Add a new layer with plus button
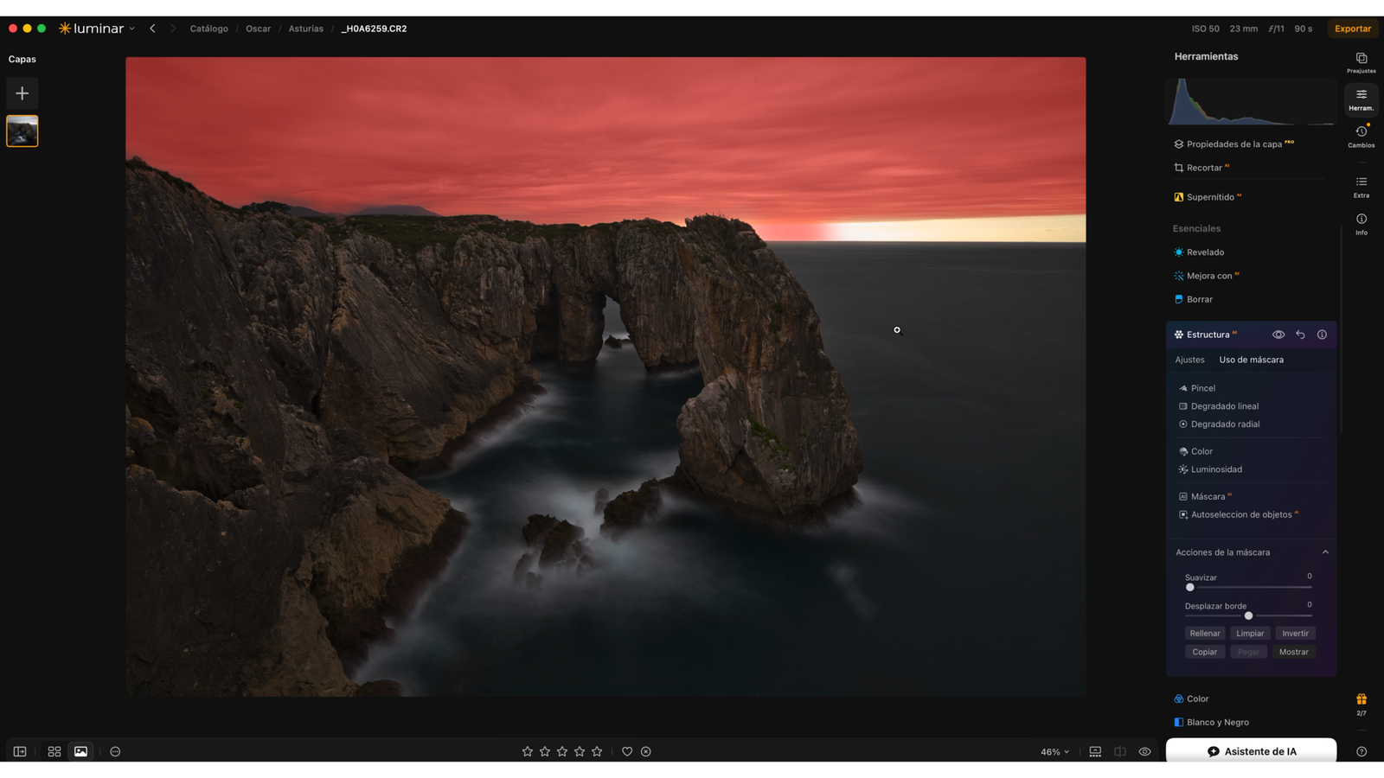The height and width of the screenshot is (778, 1384). [x=22, y=93]
